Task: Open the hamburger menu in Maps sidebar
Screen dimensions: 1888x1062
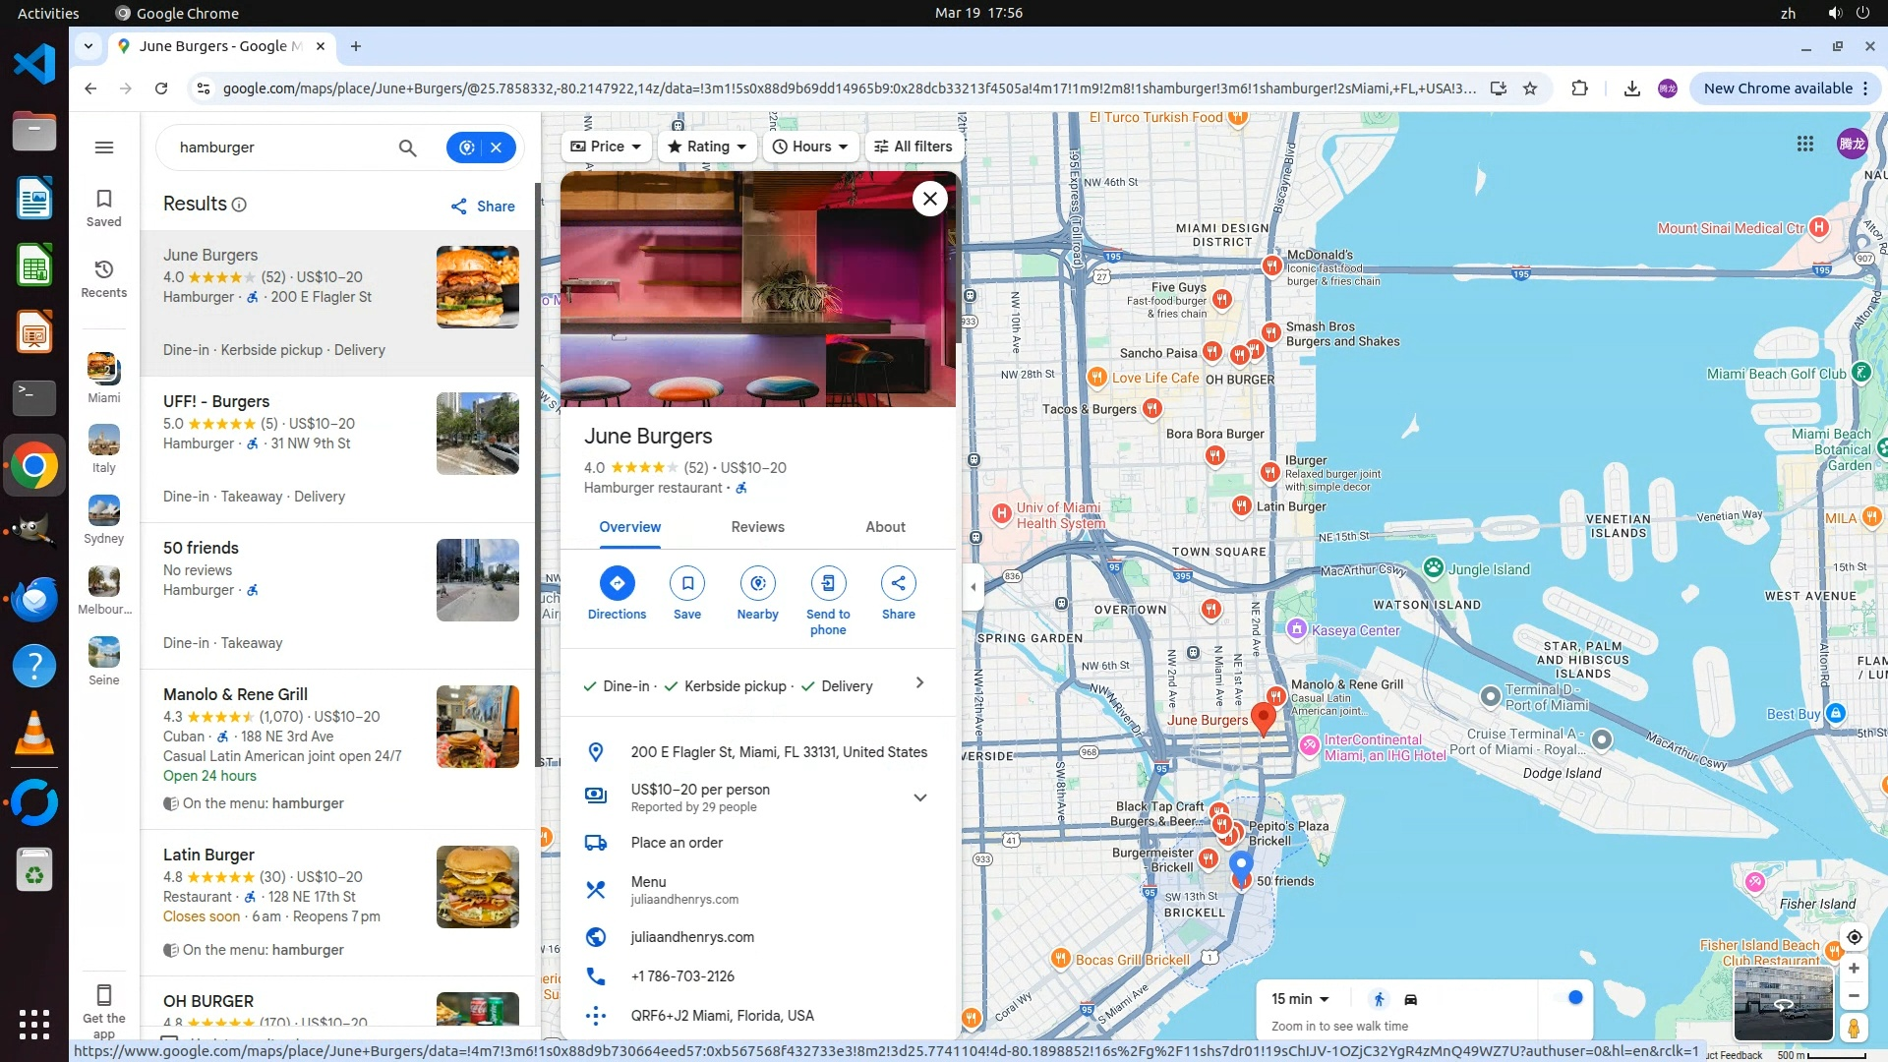Action: 104,147
